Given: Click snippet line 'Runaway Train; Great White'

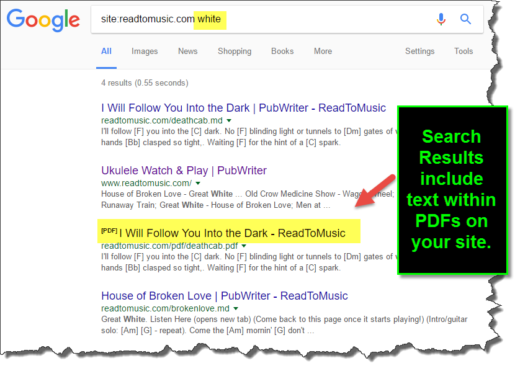Looking at the screenshot, I should click(153, 205).
